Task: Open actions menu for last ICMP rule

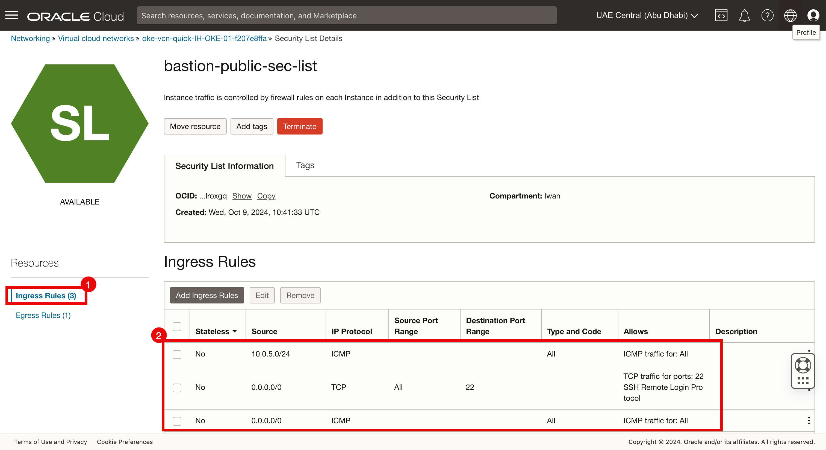Action: click(809, 420)
